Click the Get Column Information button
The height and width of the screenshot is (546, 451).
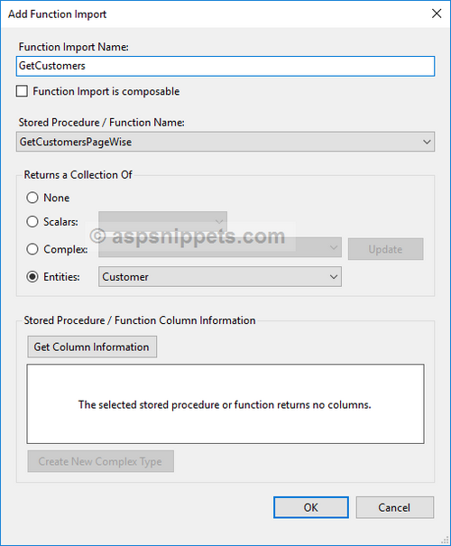pyautogui.click(x=92, y=347)
